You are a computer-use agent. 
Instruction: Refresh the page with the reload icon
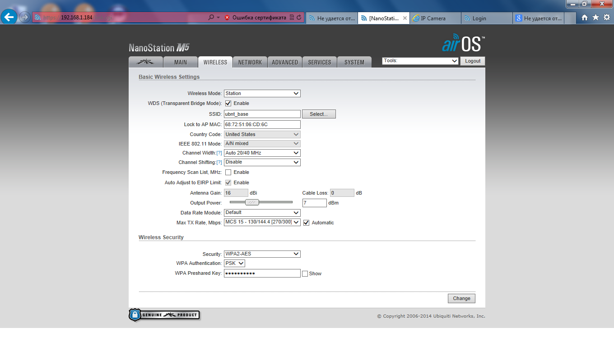pos(299,18)
